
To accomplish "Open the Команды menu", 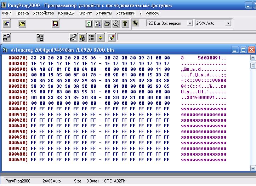I will click(x=66, y=13).
